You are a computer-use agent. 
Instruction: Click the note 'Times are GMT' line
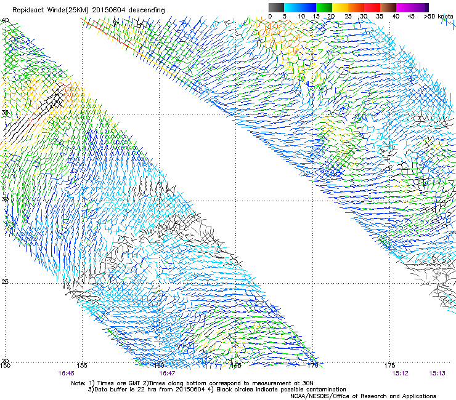click(x=192, y=383)
